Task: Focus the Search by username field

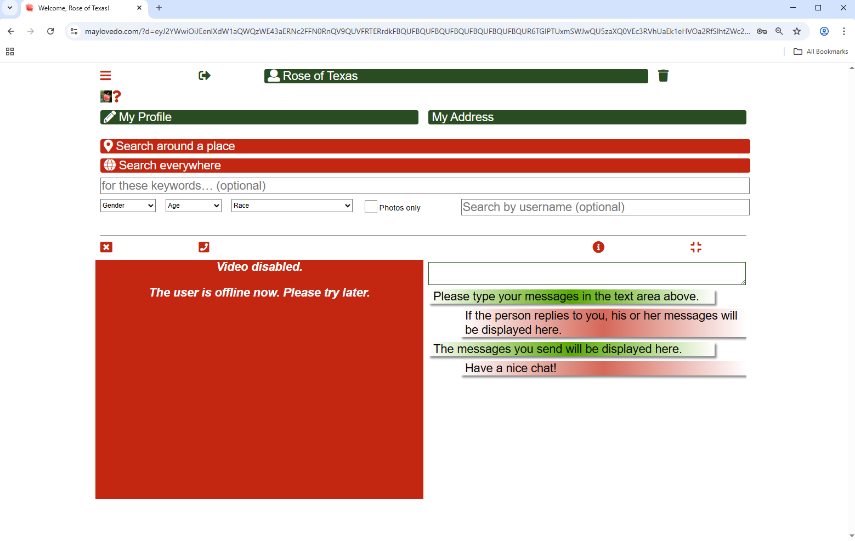Action: point(605,207)
